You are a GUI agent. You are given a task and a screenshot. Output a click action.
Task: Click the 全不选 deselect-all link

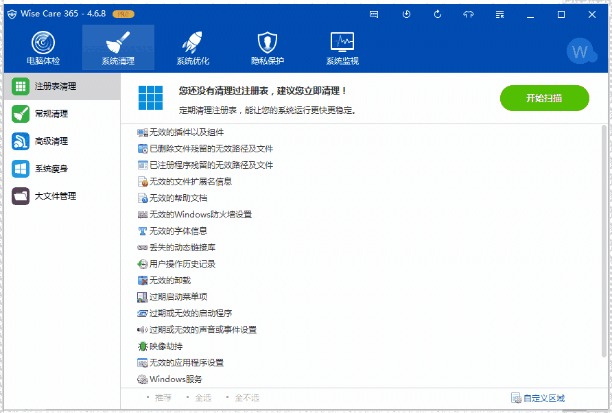247,397
